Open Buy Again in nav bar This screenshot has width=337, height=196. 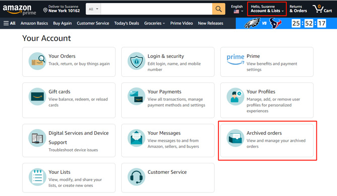pyautogui.click(x=62, y=23)
